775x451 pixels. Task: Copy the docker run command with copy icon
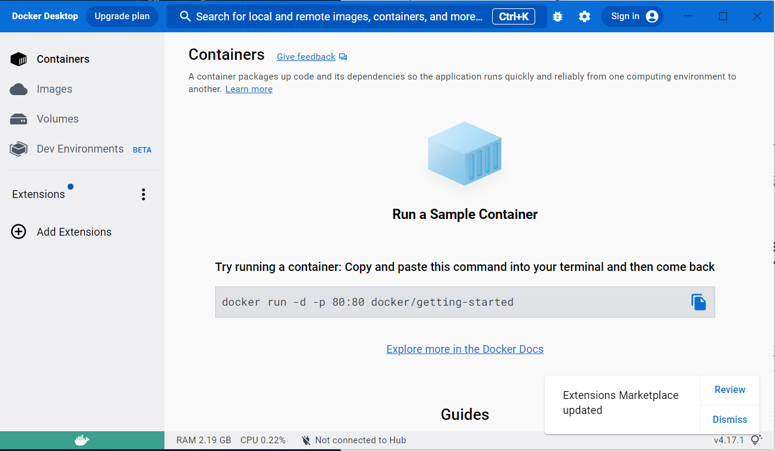pos(698,302)
